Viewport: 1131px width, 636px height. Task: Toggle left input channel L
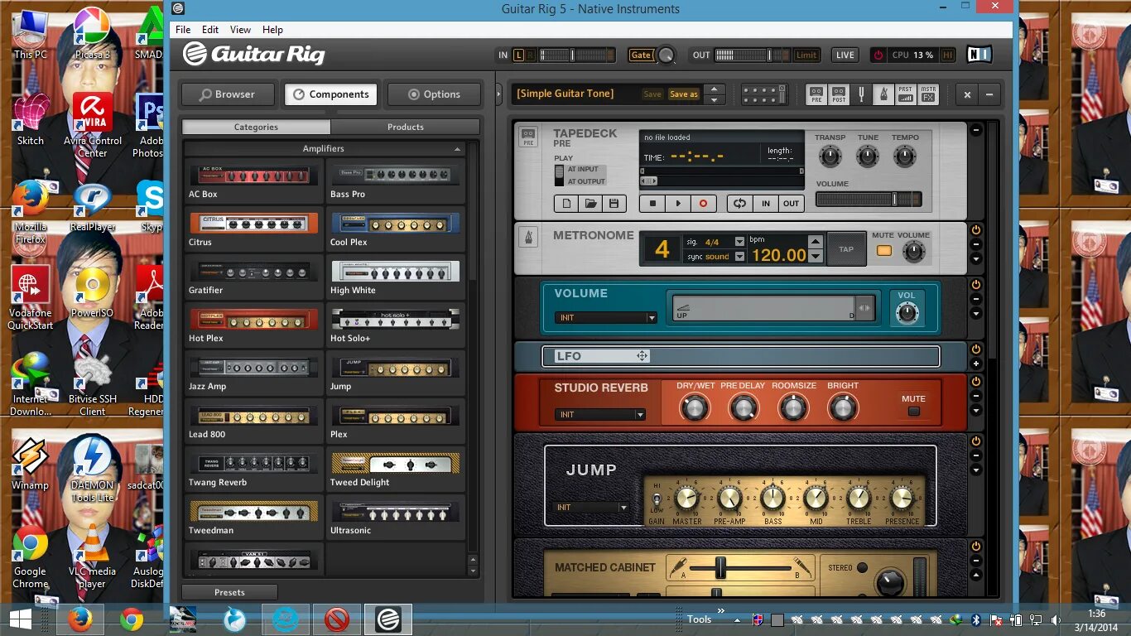point(519,55)
